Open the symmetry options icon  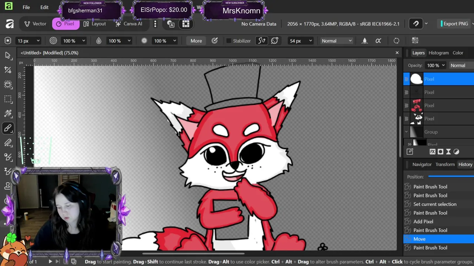click(415, 41)
